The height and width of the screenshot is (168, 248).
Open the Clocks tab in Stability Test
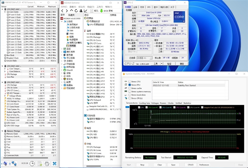point(170,103)
